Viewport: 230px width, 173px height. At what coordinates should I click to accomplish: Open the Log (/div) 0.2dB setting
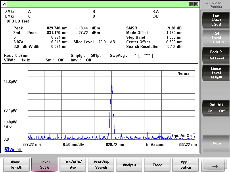pyautogui.click(x=216, y=20)
